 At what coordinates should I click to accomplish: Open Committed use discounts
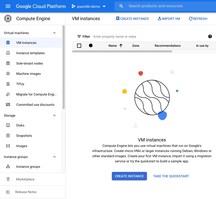coord(35,105)
